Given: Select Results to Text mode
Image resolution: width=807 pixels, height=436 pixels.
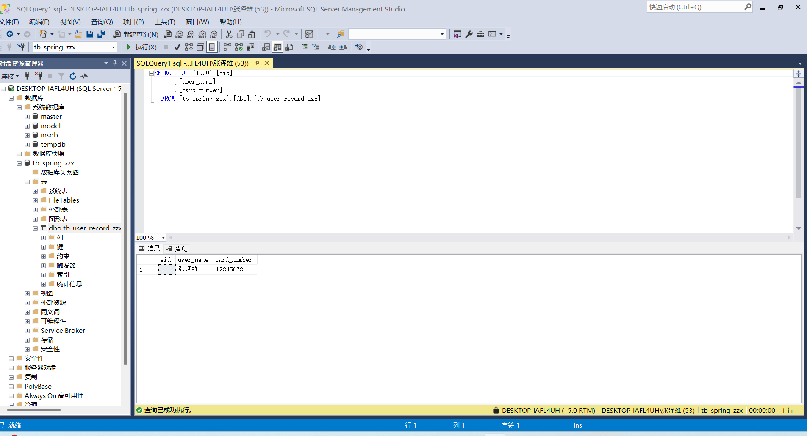Looking at the screenshot, I should pyautogui.click(x=266, y=47).
